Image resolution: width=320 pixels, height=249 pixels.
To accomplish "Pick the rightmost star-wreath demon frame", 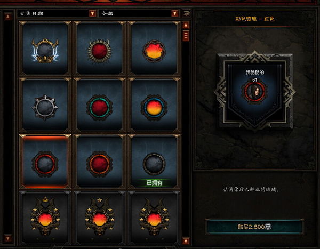I will click(x=154, y=218).
